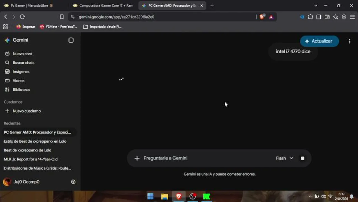Open the Flash model dropdown
The image size is (358, 202).
tap(285, 158)
